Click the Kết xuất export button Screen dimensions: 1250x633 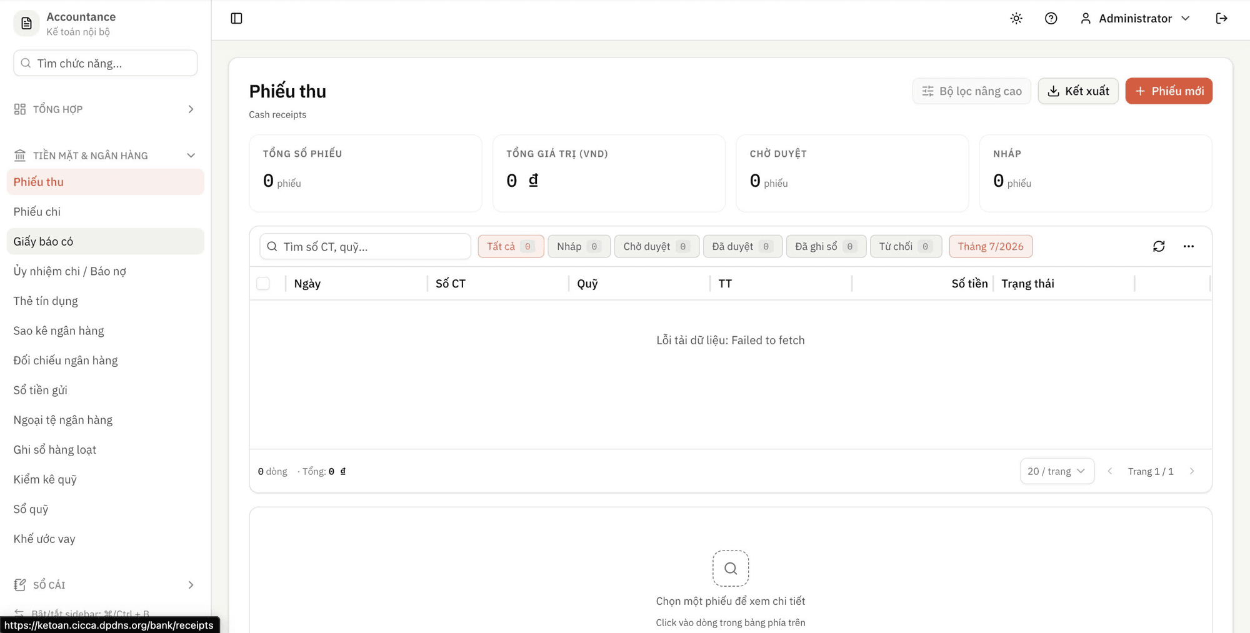pyautogui.click(x=1078, y=91)
